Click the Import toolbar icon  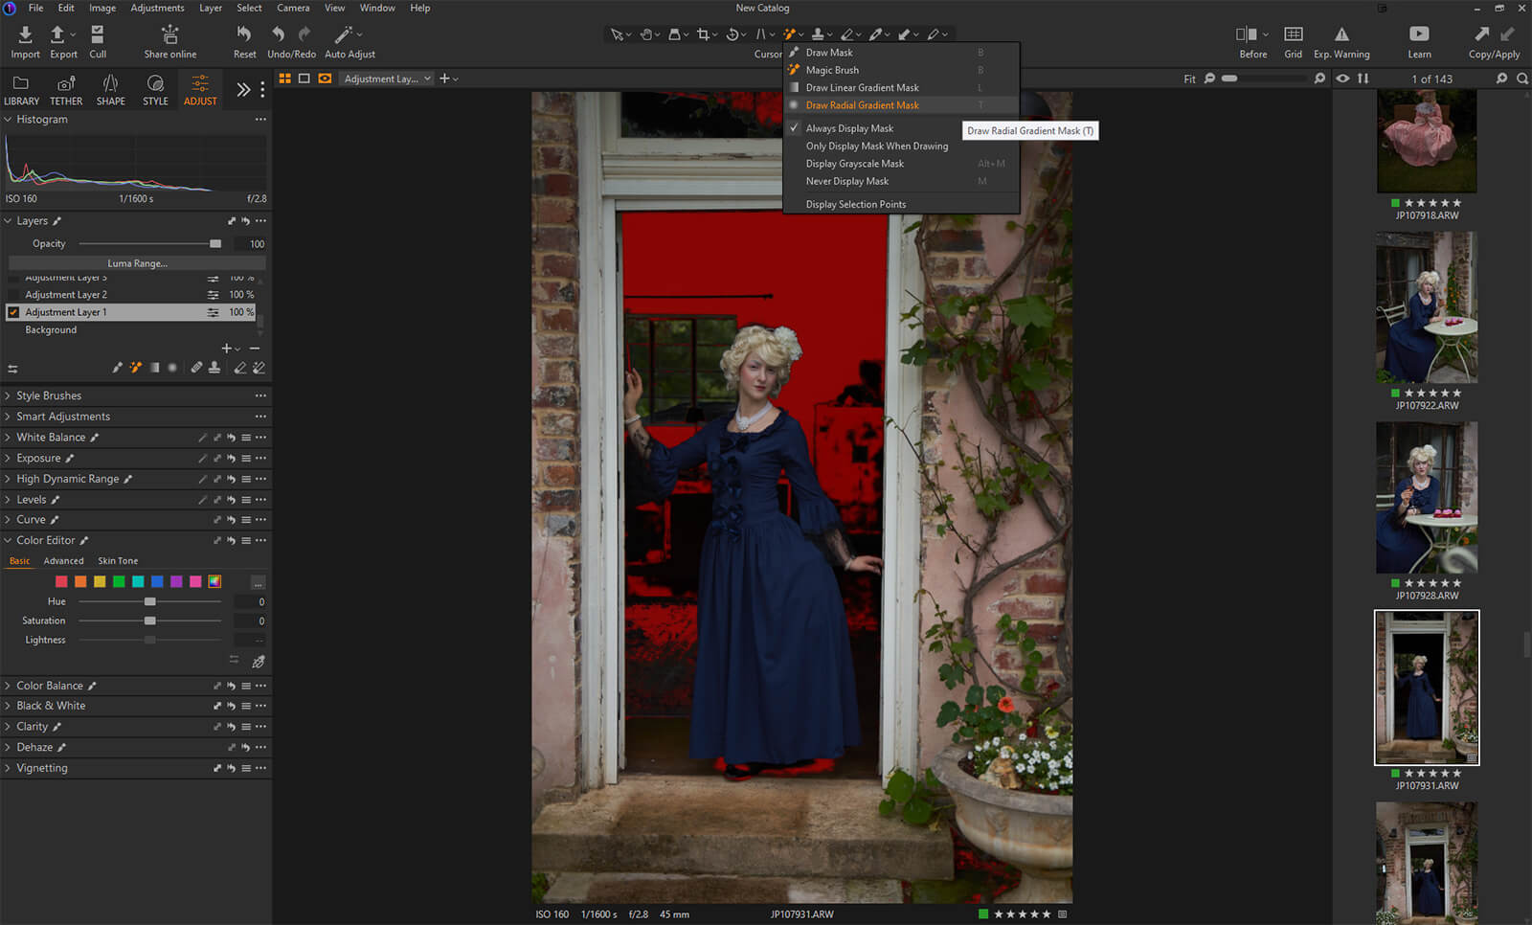(x=26, y=34)
